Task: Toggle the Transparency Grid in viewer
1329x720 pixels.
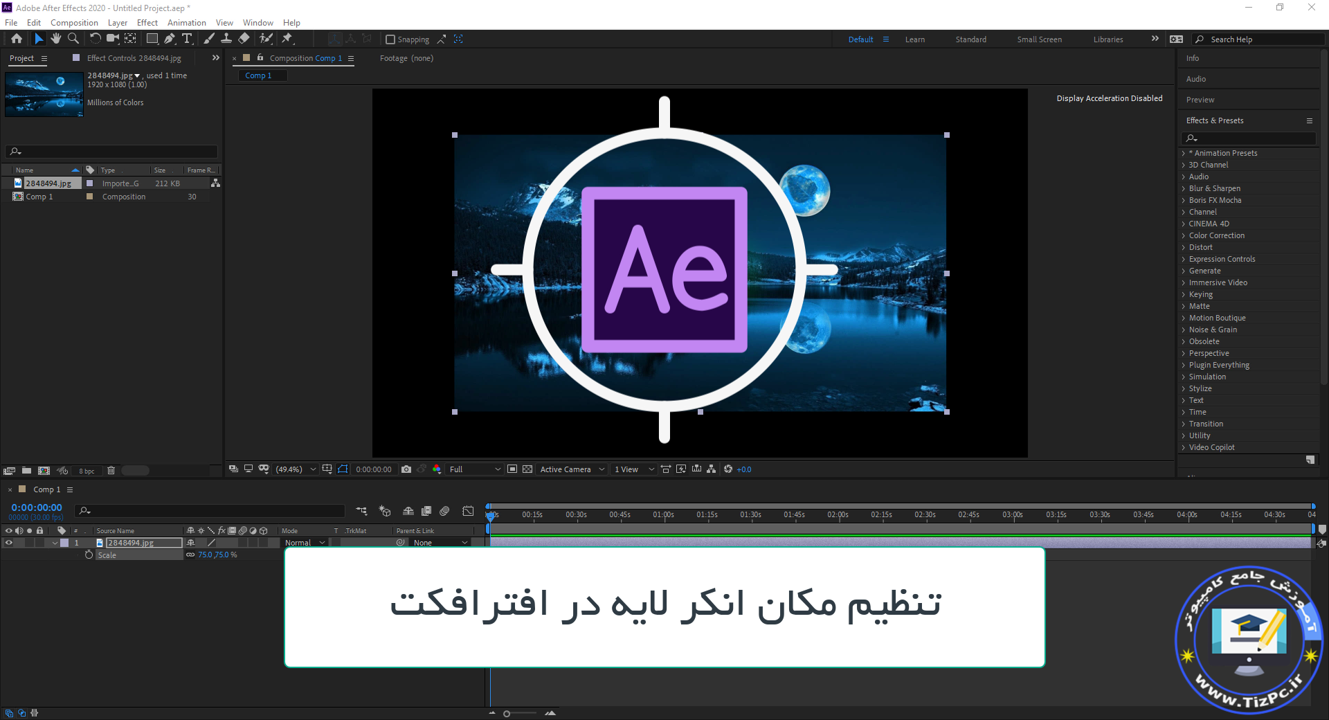Action: click(x=527, y=469)
